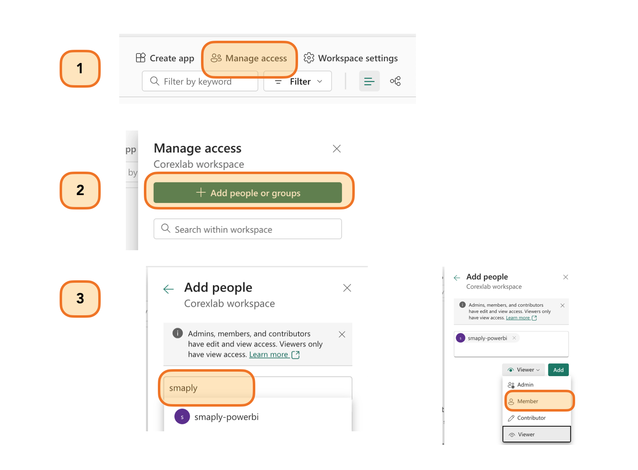Open Learn more link above smaply-powerbi chip

coord(521,318)
